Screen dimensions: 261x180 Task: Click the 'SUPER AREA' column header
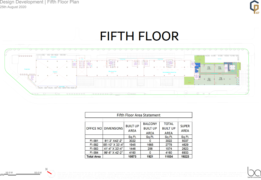[x=185, y=128]
